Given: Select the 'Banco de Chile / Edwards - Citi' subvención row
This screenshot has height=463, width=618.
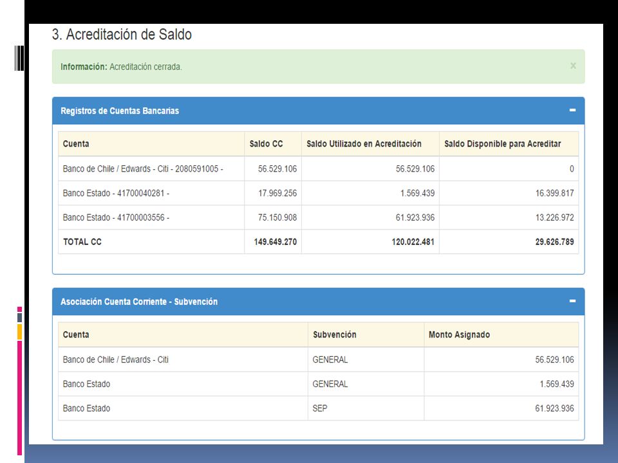Looking at the screenshot, I should point(319,360).
